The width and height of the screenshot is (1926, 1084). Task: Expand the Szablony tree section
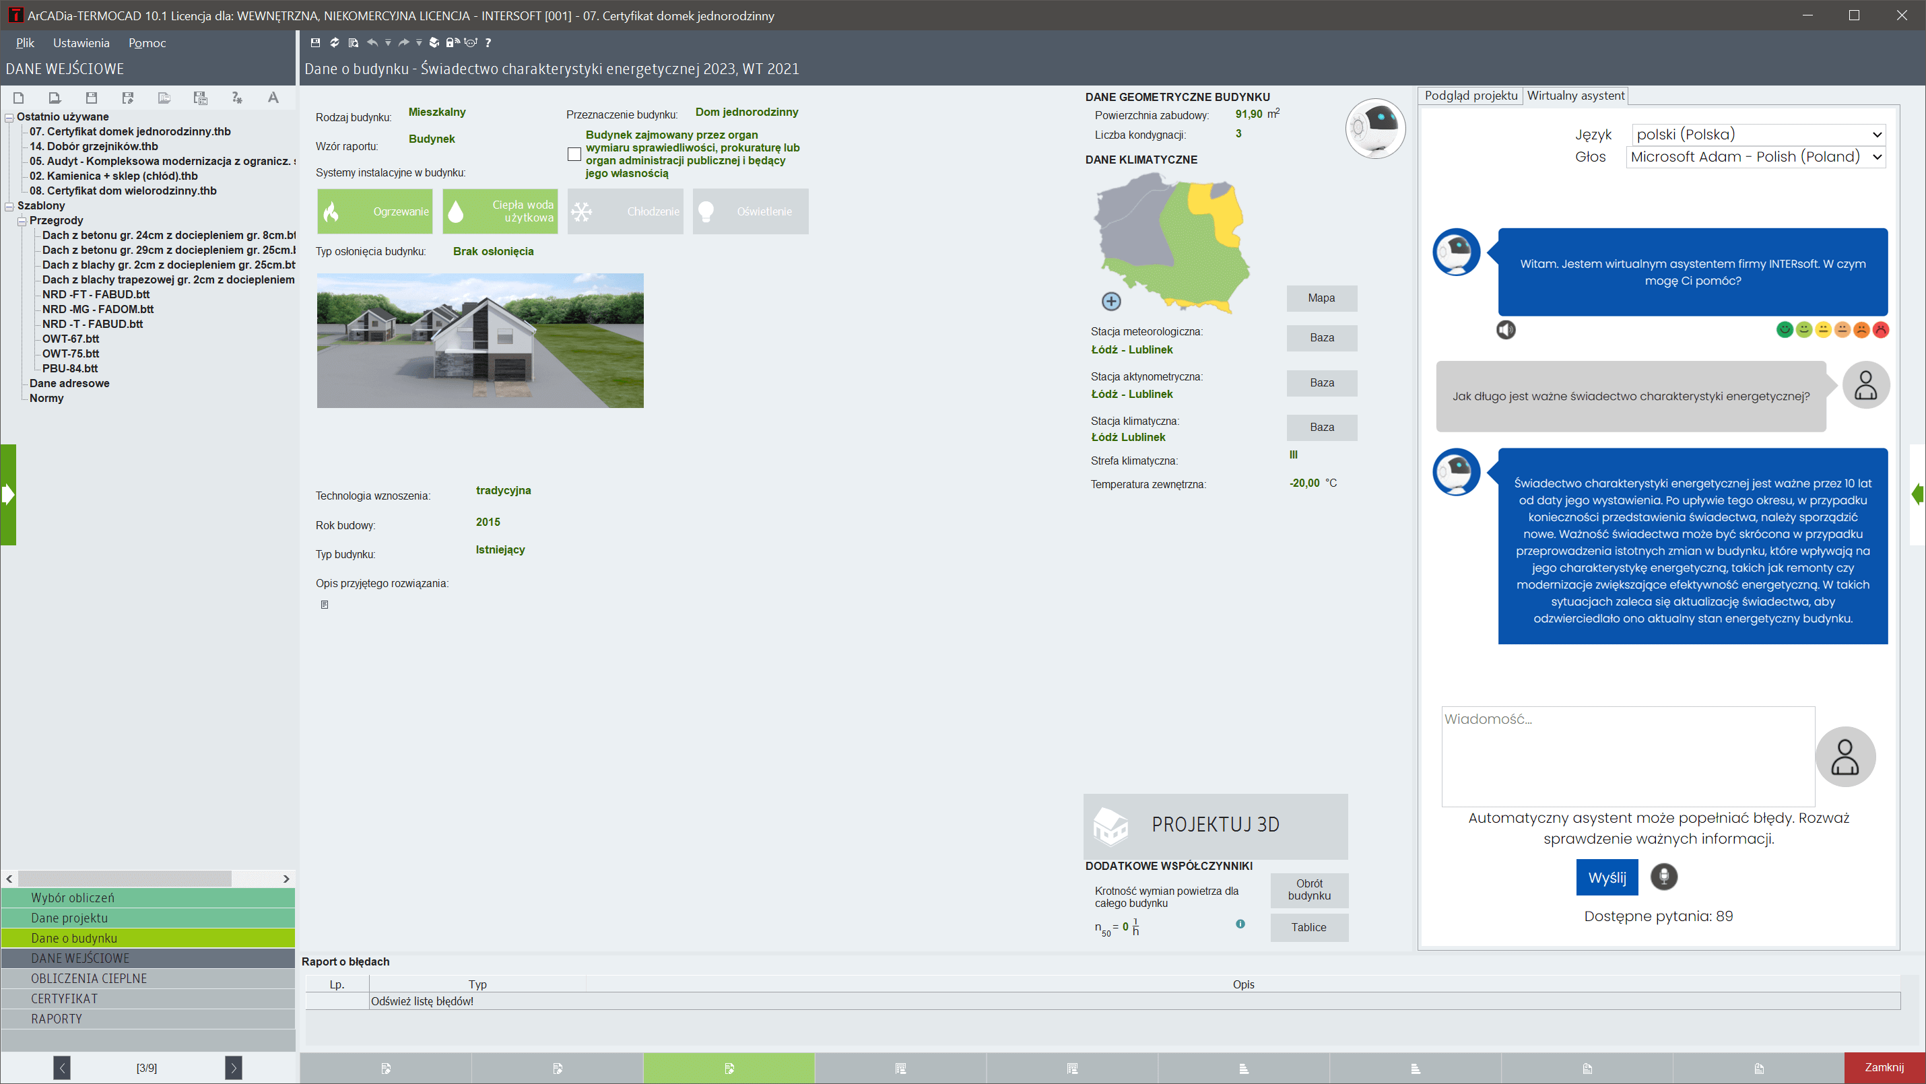pyautogui.click(x=11, y=205)
